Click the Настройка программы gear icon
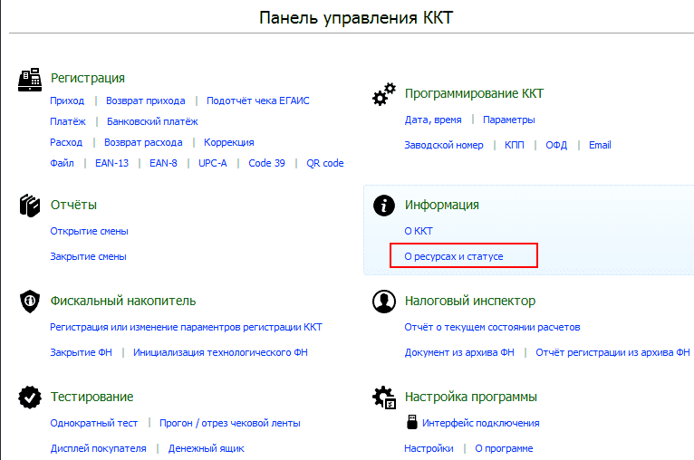 [384, 398]
